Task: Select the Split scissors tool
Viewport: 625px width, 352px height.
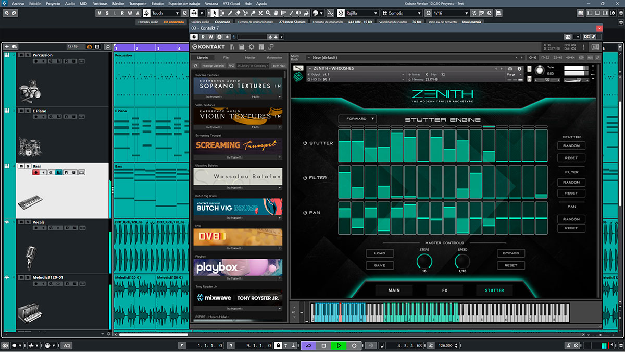Action: pyautogui.click(x=245, y=13)
